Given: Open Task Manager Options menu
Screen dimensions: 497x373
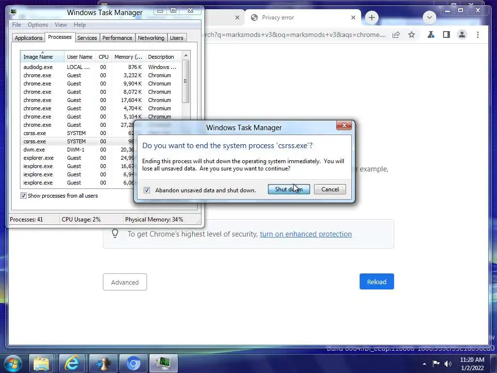Looking at the screenshot, I should (x=38, y=25).
